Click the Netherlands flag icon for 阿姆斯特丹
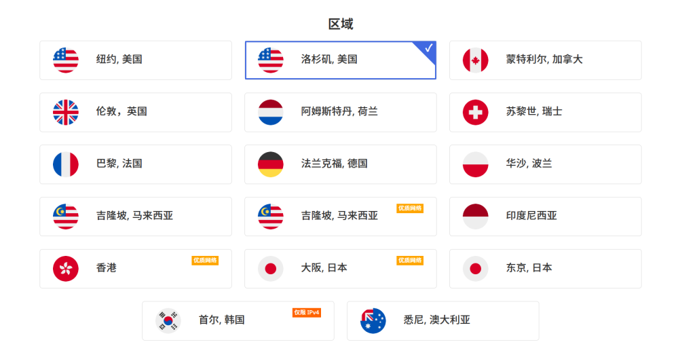The image size is (695, 355). pyautogui.click(x=271, y=112)
